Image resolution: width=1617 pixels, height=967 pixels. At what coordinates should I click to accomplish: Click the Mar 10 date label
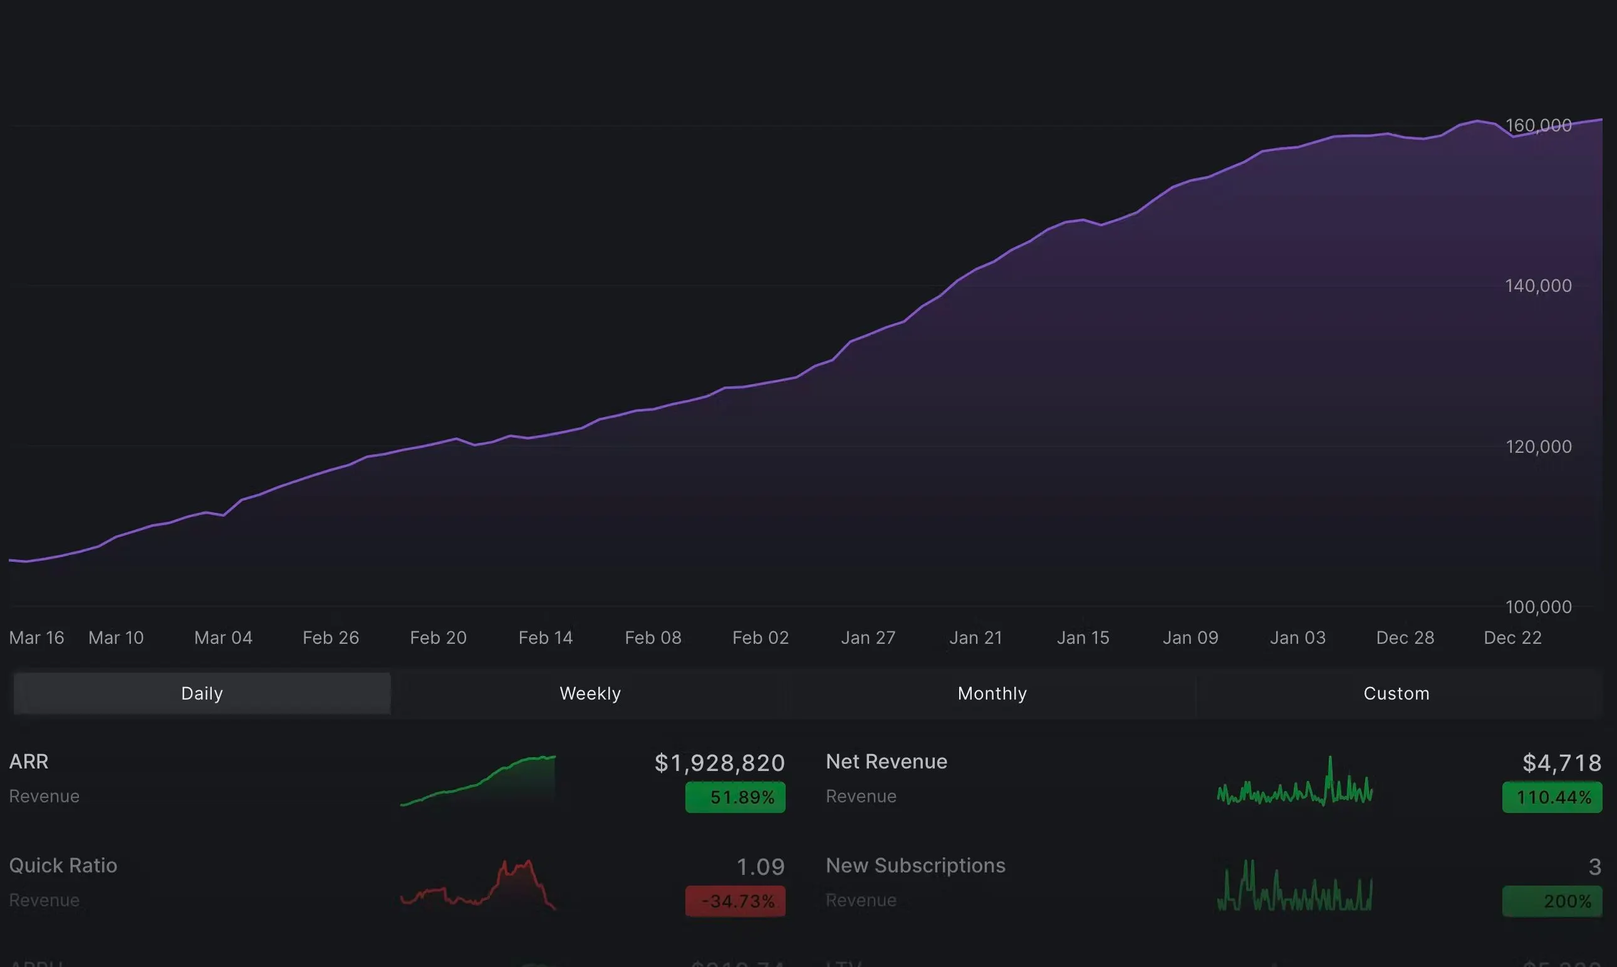(x=116, y=638)
